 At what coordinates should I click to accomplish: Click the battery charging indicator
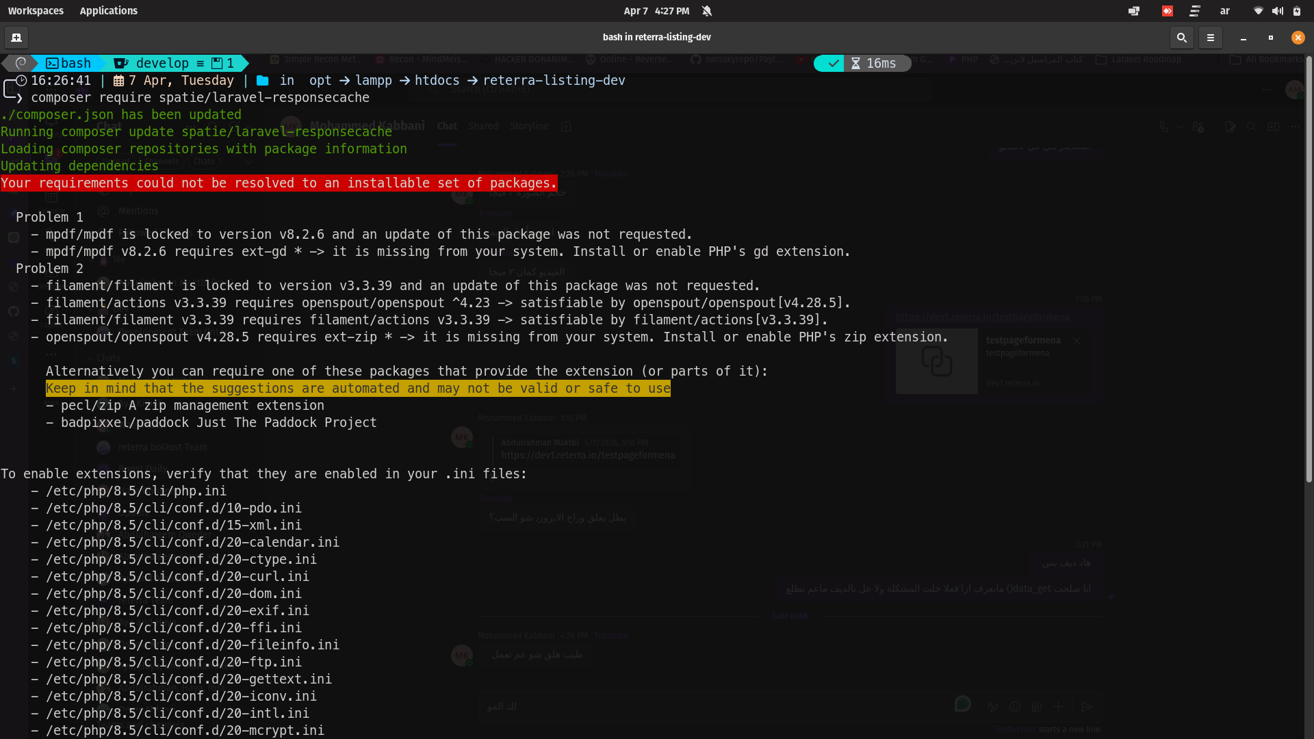point(1296,11)
